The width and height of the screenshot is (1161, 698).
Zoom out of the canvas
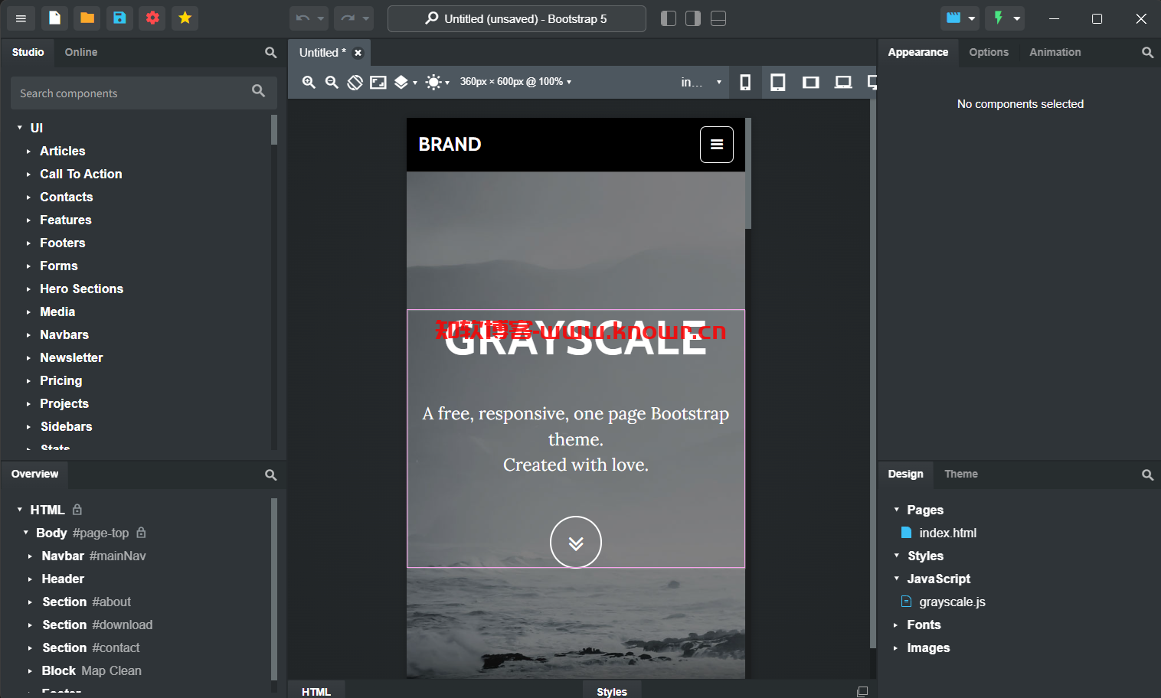click(332, 82)
